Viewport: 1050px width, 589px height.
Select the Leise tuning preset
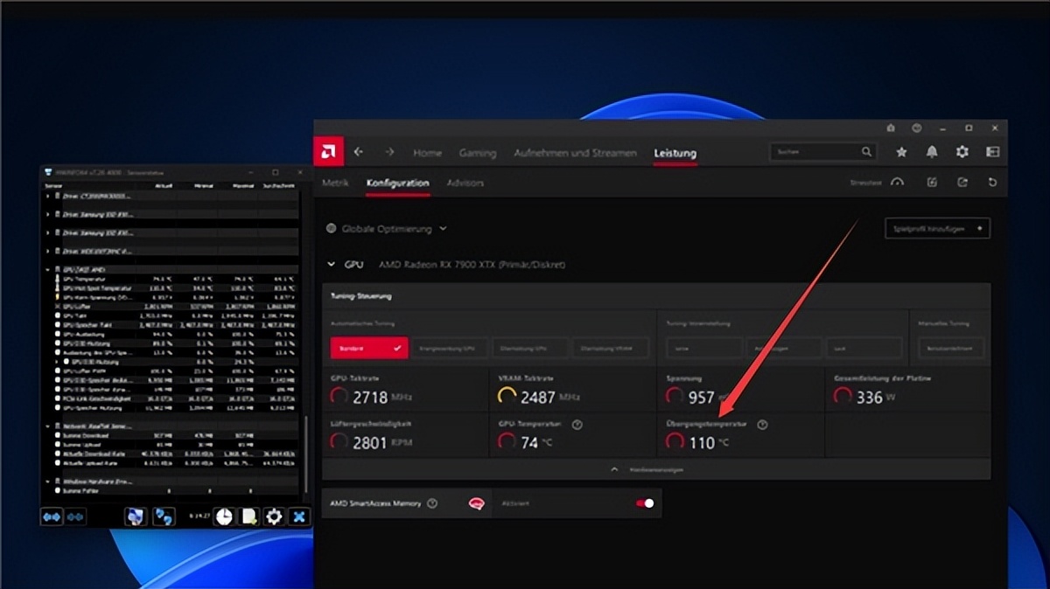(703, 348)
